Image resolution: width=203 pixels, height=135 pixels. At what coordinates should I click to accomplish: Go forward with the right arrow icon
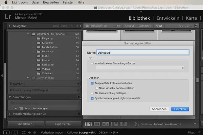pos(35,133)
